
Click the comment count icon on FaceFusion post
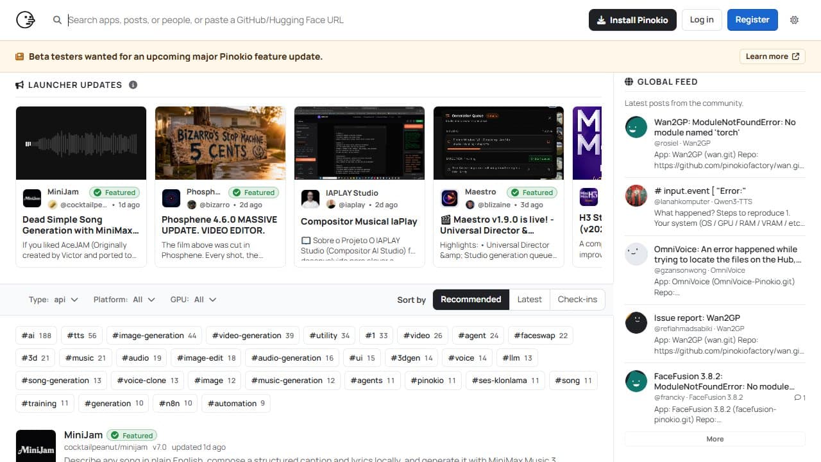point(799,398)
